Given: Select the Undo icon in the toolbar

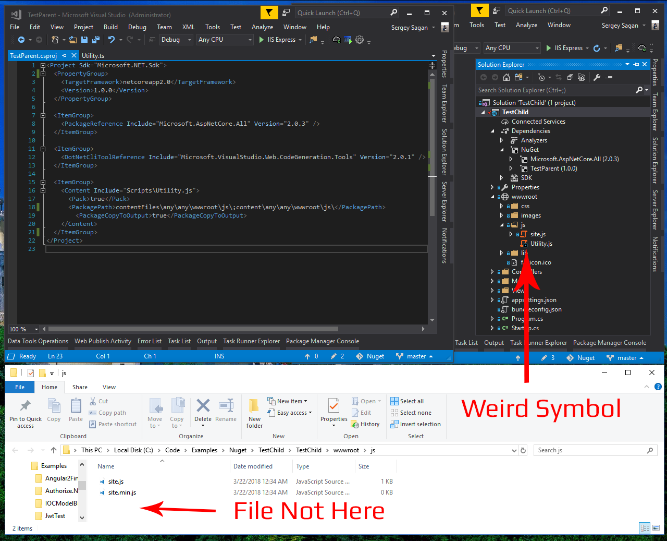Looking at the screenshot, I should pyautogui.click(x=110, y=40).
